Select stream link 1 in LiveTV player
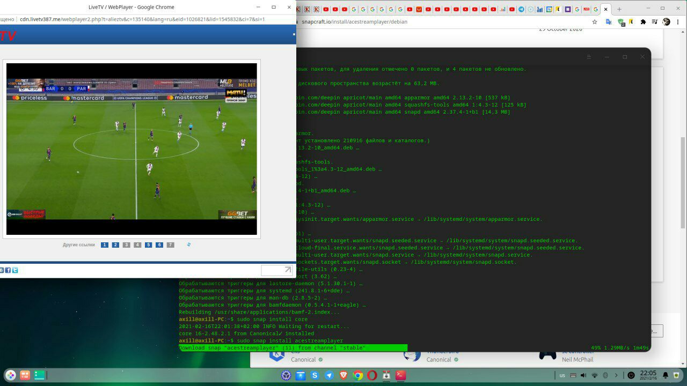 point(105,245)
